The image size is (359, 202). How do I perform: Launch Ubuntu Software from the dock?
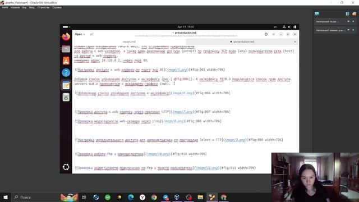tap(66, 61)
